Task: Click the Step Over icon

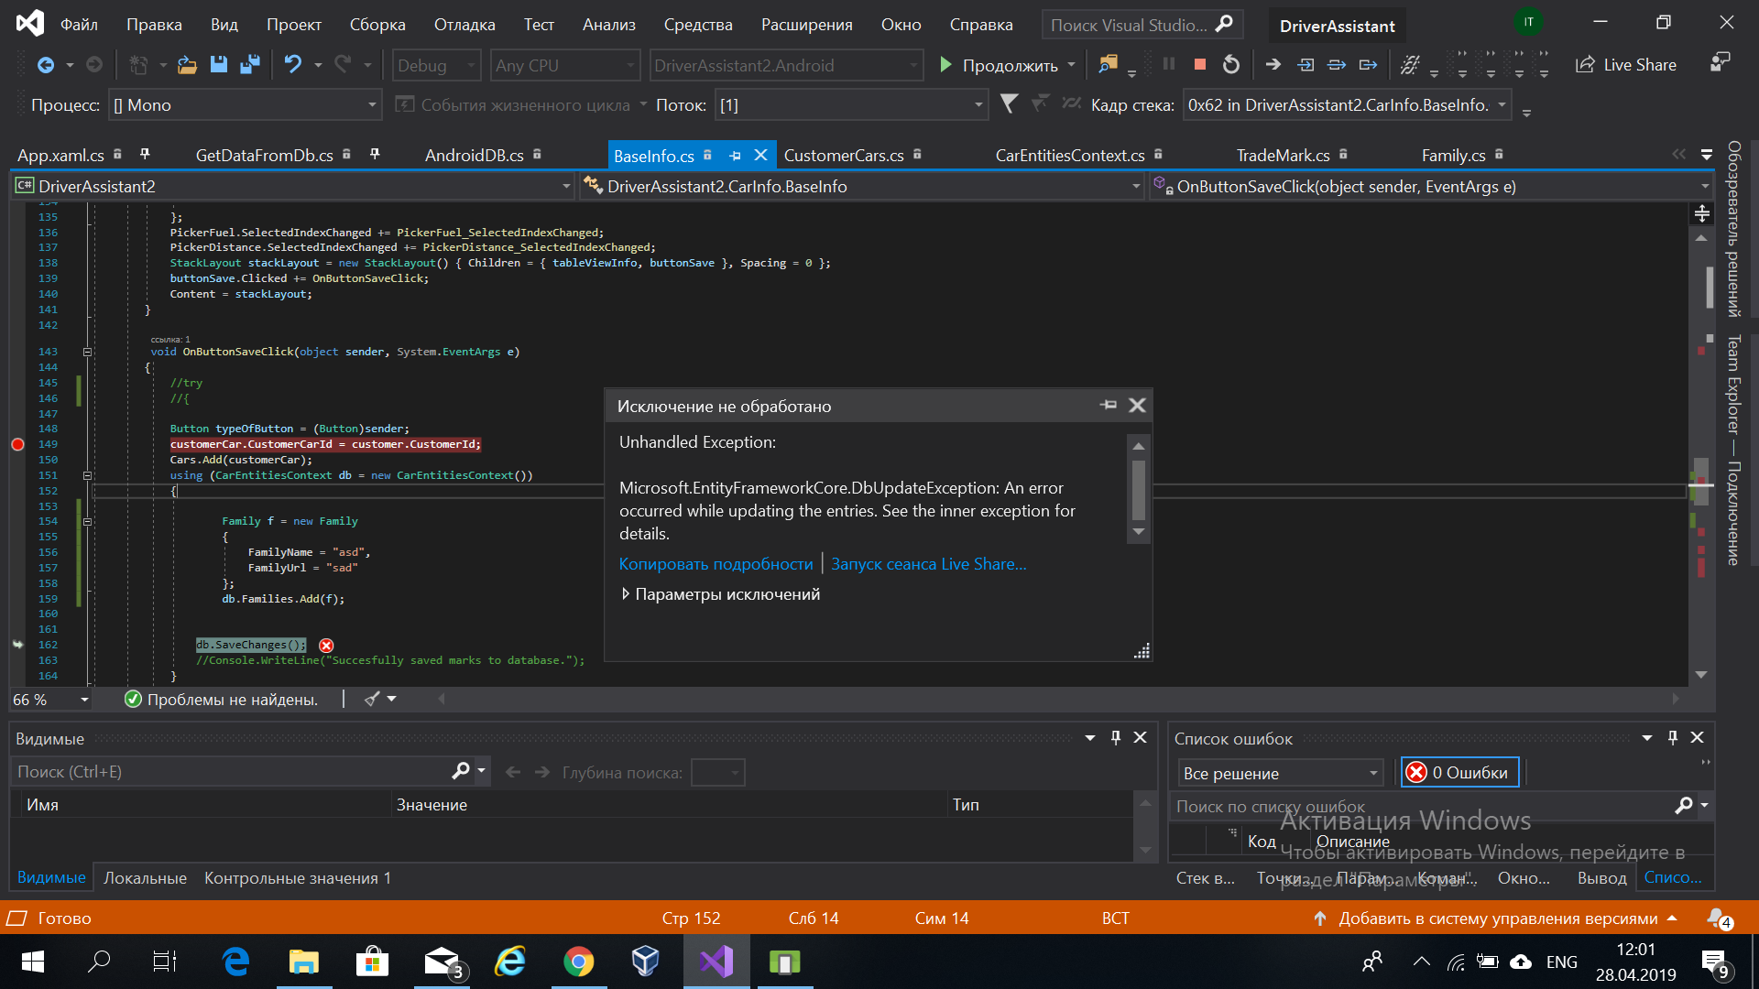Action: pos(1337,64)
